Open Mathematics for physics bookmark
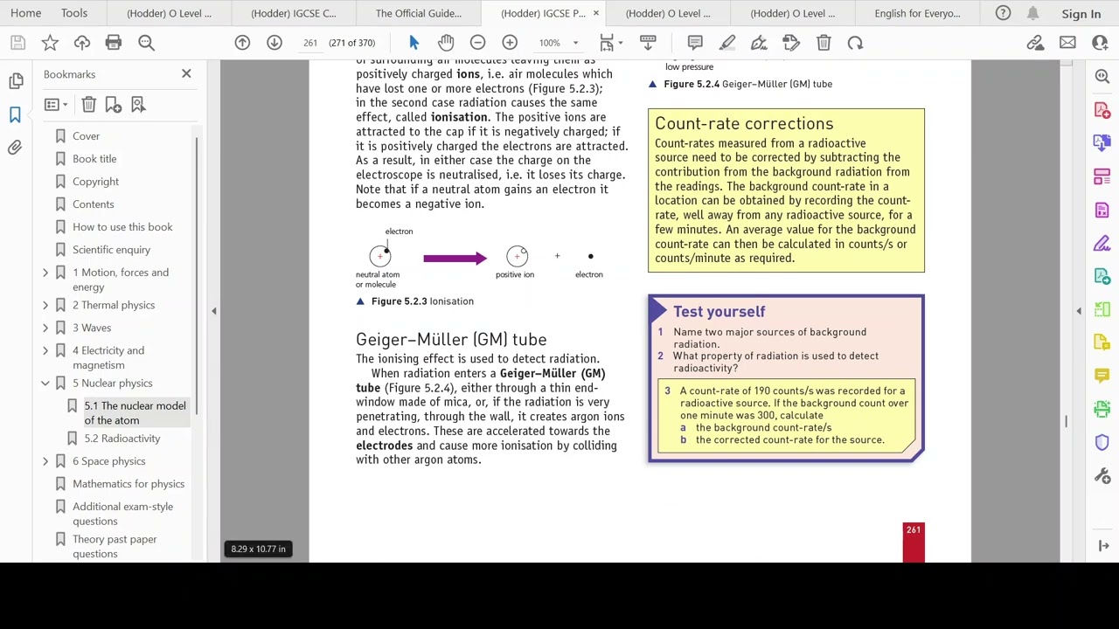This screenshot has width=1119, height=629. 129,484
